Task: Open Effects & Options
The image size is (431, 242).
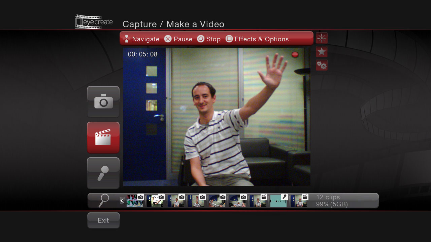Action: pos(257,39)
